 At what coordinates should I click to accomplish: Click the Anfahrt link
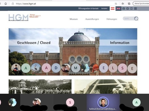104,9
